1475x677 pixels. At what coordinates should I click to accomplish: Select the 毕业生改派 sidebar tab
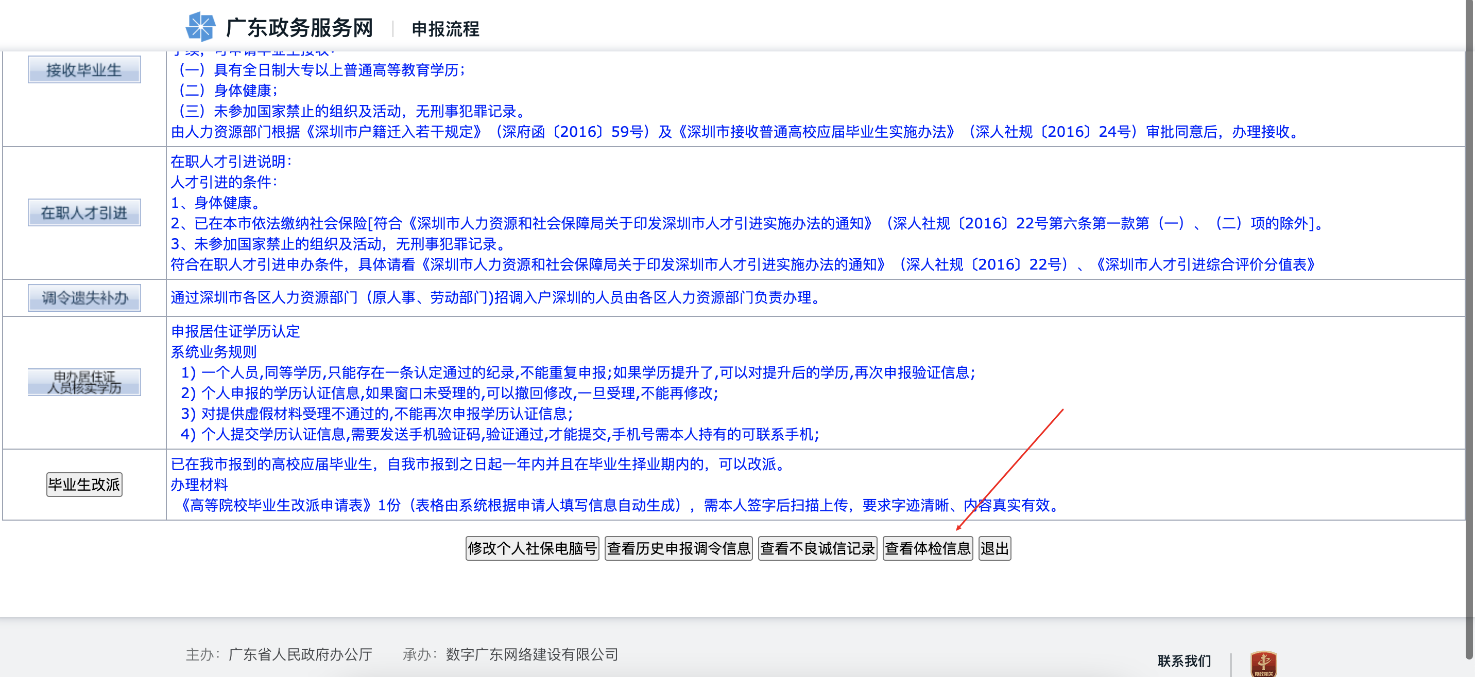coord(83,484)
